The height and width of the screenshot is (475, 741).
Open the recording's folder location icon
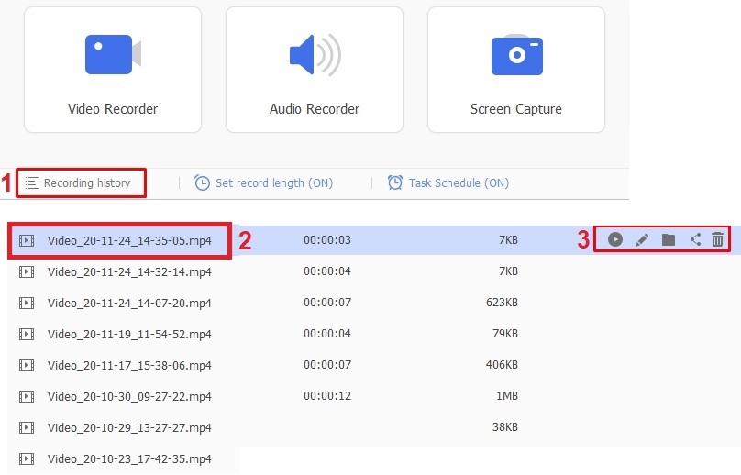tap(669, 239)
